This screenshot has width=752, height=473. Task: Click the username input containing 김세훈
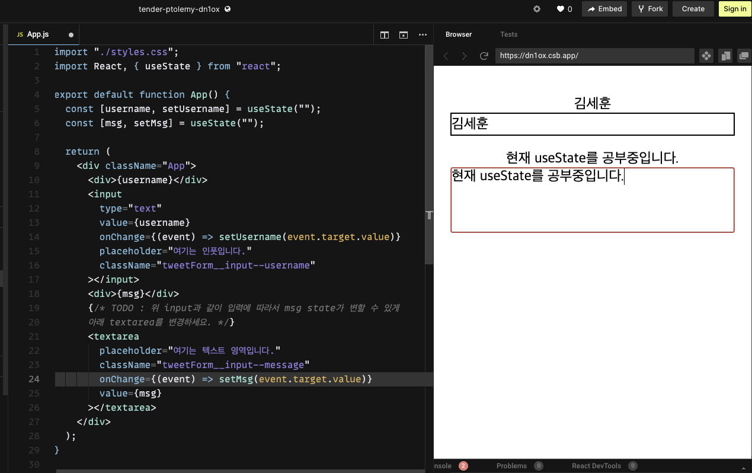coord(593,124)
